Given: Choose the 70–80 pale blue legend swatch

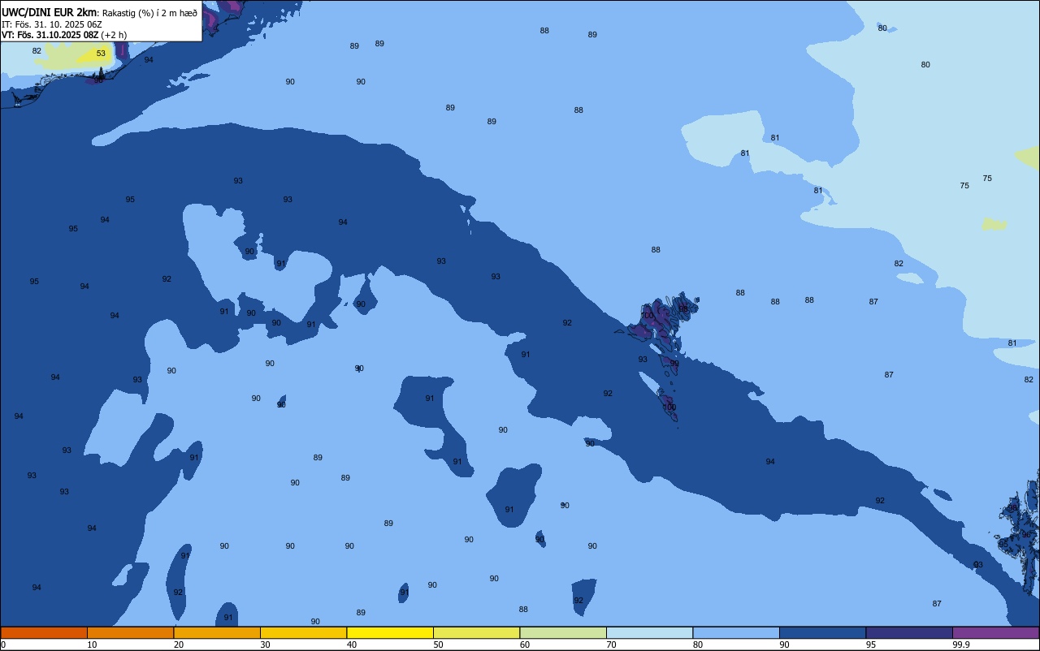Looking at the screenshot, I should pos(649,632).
